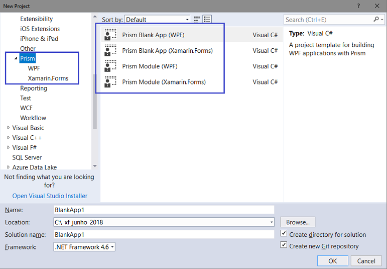
Task: Toggle Create new Git repository checkbox
Action: pyautogui.click(x=284, y=245)
